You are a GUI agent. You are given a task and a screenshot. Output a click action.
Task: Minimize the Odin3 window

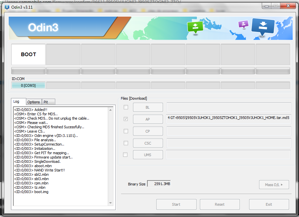coord(267,6)
